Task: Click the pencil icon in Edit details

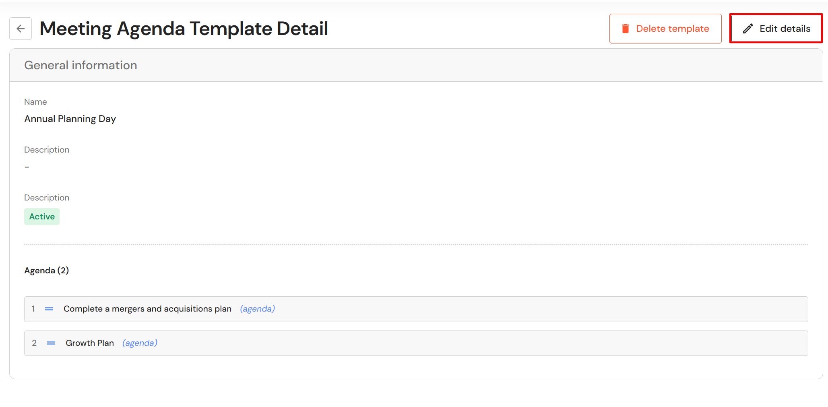Action: point(747,29)
